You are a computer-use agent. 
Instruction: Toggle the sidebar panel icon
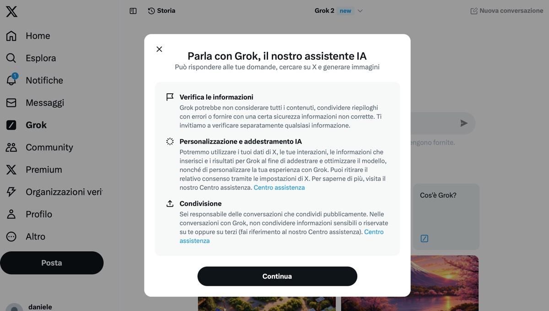133,11
